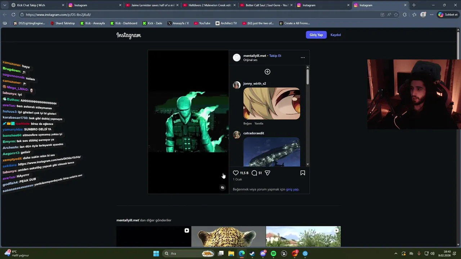The image size is (461, 259).
Task: Follow mentallyill.met with Takip Et
Action: 275,56
